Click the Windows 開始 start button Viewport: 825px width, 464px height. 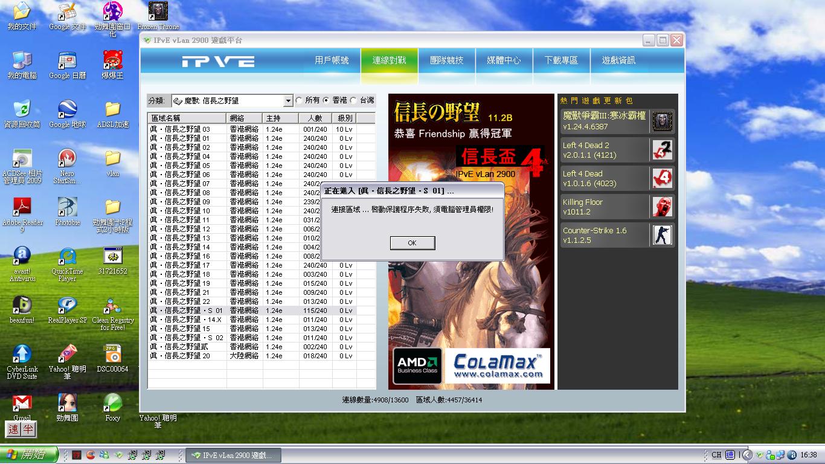pos(29,455)
